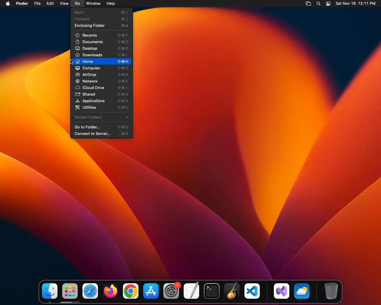Image resolution: width=381 pixels, height=305 pixels.
Task: Open System Settings with badge in Dock
Action: pyautogui.click(x=171, y=291)
